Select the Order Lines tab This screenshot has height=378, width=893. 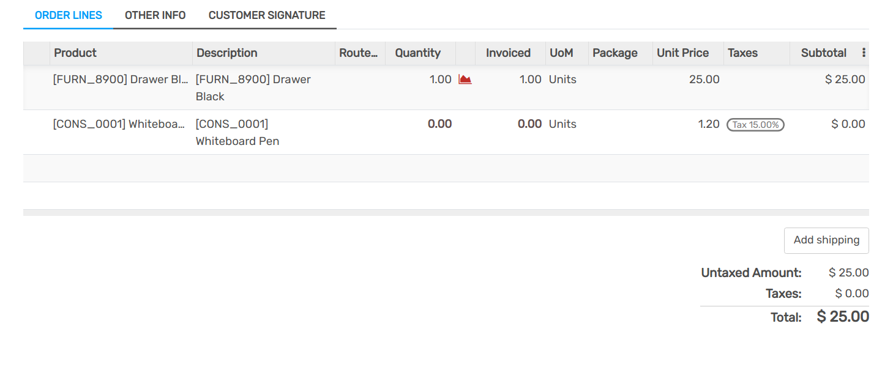pos(69,15)
